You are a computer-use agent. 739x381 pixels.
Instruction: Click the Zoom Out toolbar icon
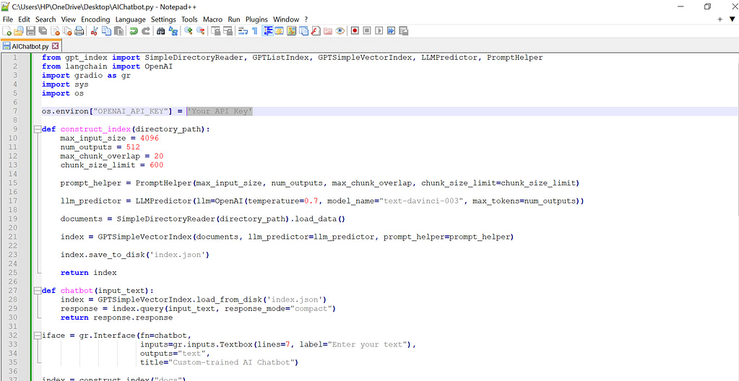[200, 31]
